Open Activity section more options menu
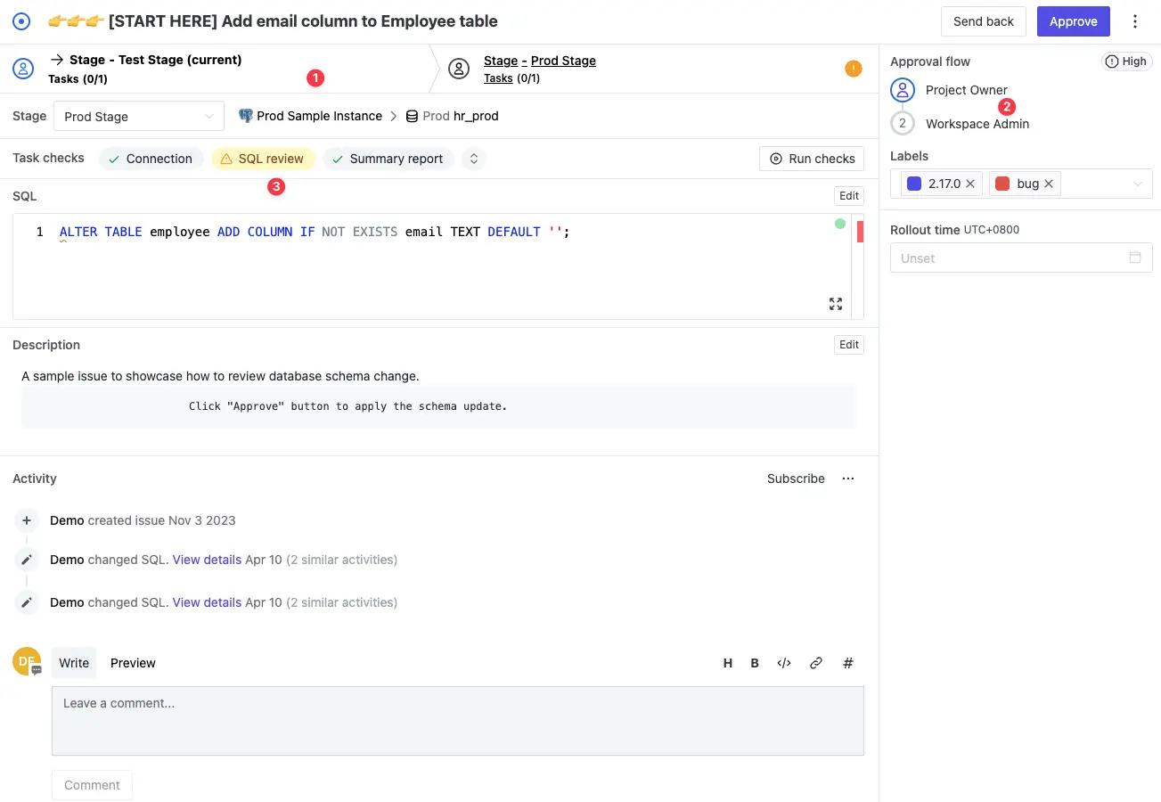 click(848, 479)
